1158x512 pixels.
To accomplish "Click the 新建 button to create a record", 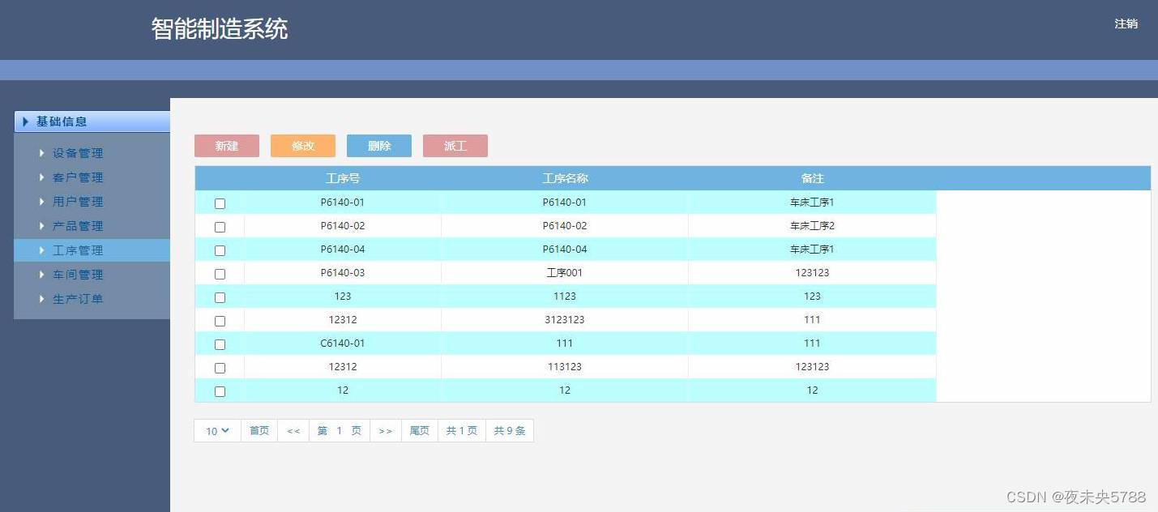I will tap(226, 146).
